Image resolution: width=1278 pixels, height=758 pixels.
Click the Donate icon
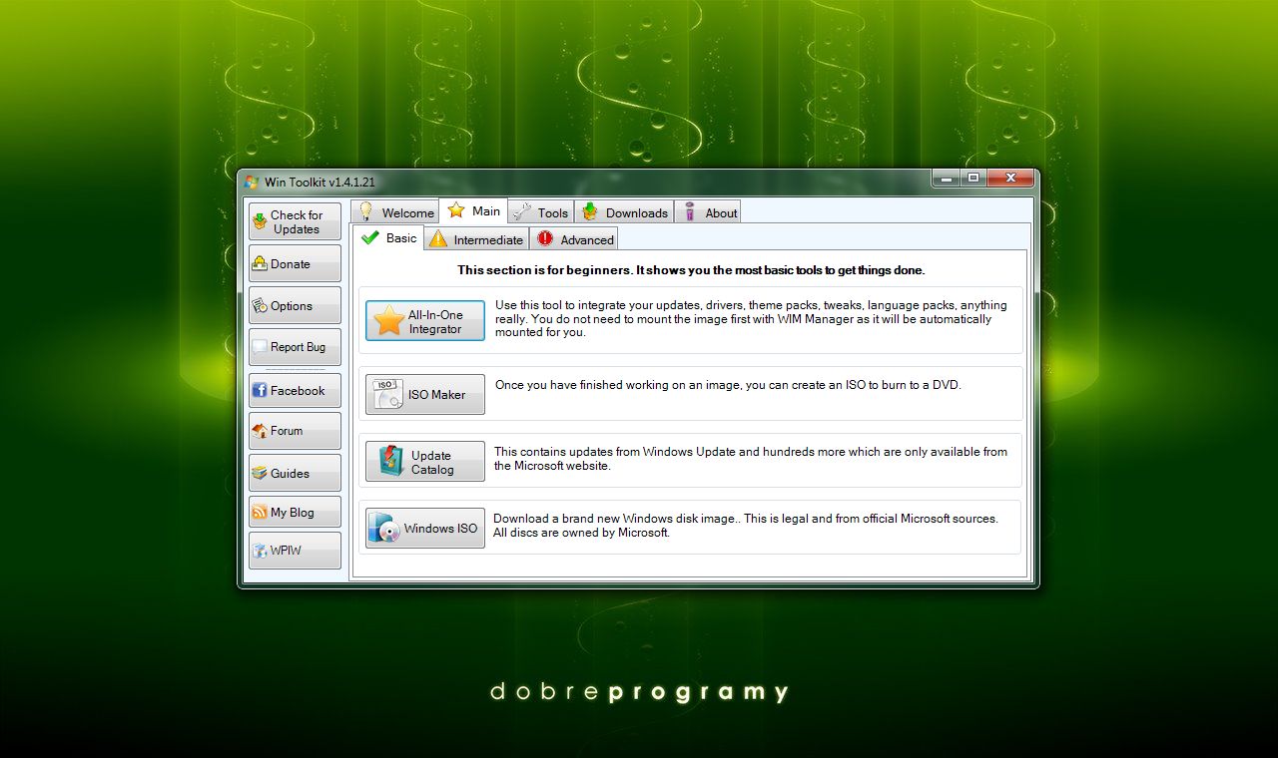coord(260,264)
